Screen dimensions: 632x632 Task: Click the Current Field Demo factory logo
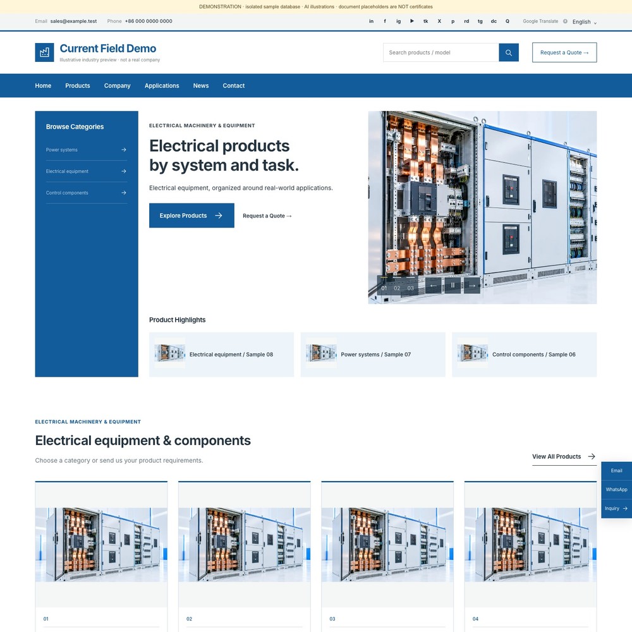coord(44,52)
